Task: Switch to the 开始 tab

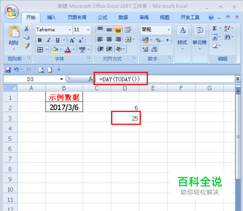Action: click(x=31, y=17)
